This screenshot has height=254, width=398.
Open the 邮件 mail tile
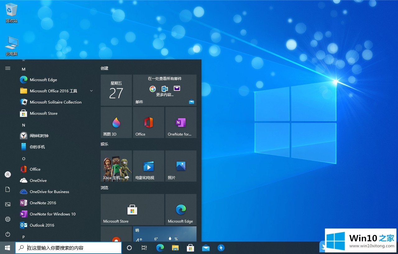click(165, 90)
